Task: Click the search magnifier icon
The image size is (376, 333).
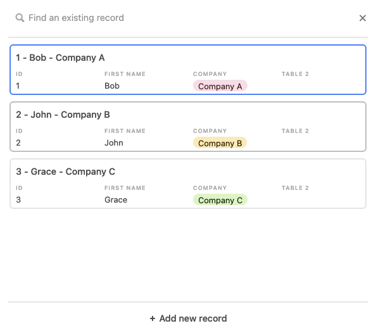Action: click(x=20, y=18)
